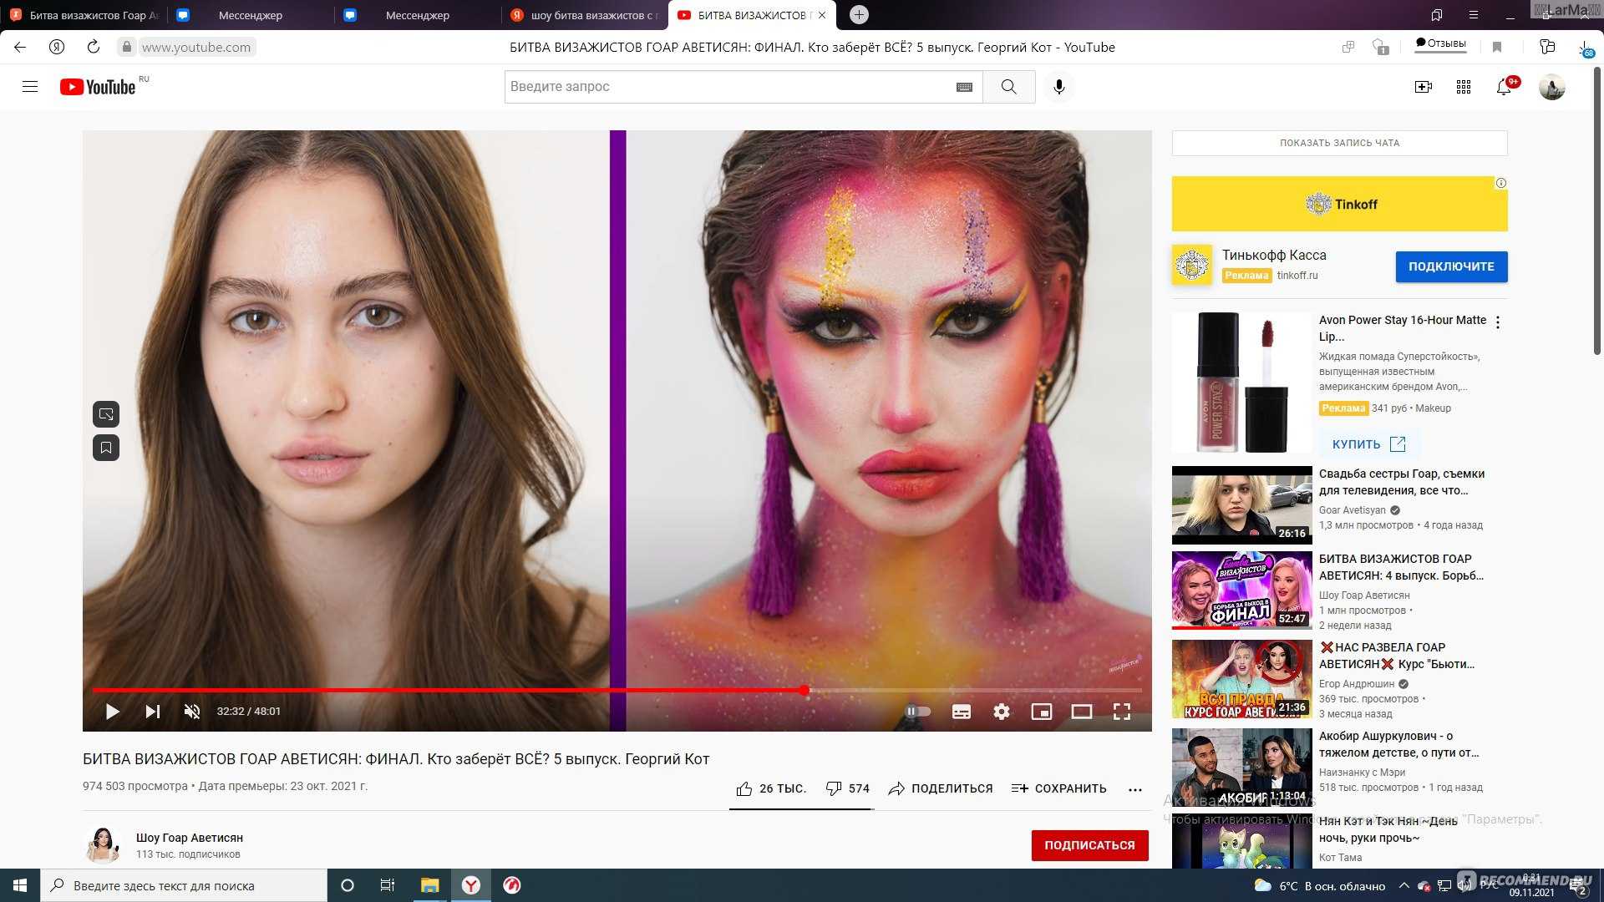This screenshot has width=1604, height=902.
Task: Open Акобир Ашуркулович video title
Action: pyautogui.click(x=1398, y=744)
